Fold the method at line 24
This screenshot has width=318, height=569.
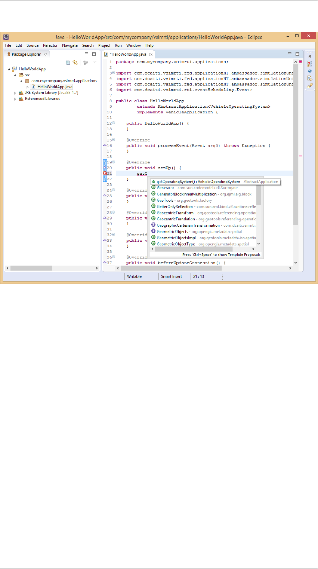click(x=113, y=190)
